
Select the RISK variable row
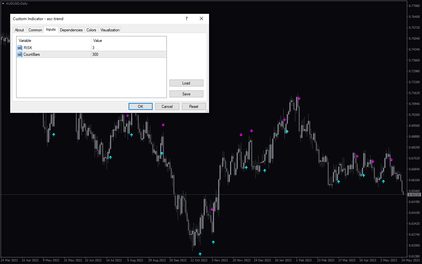pos(91,48)
